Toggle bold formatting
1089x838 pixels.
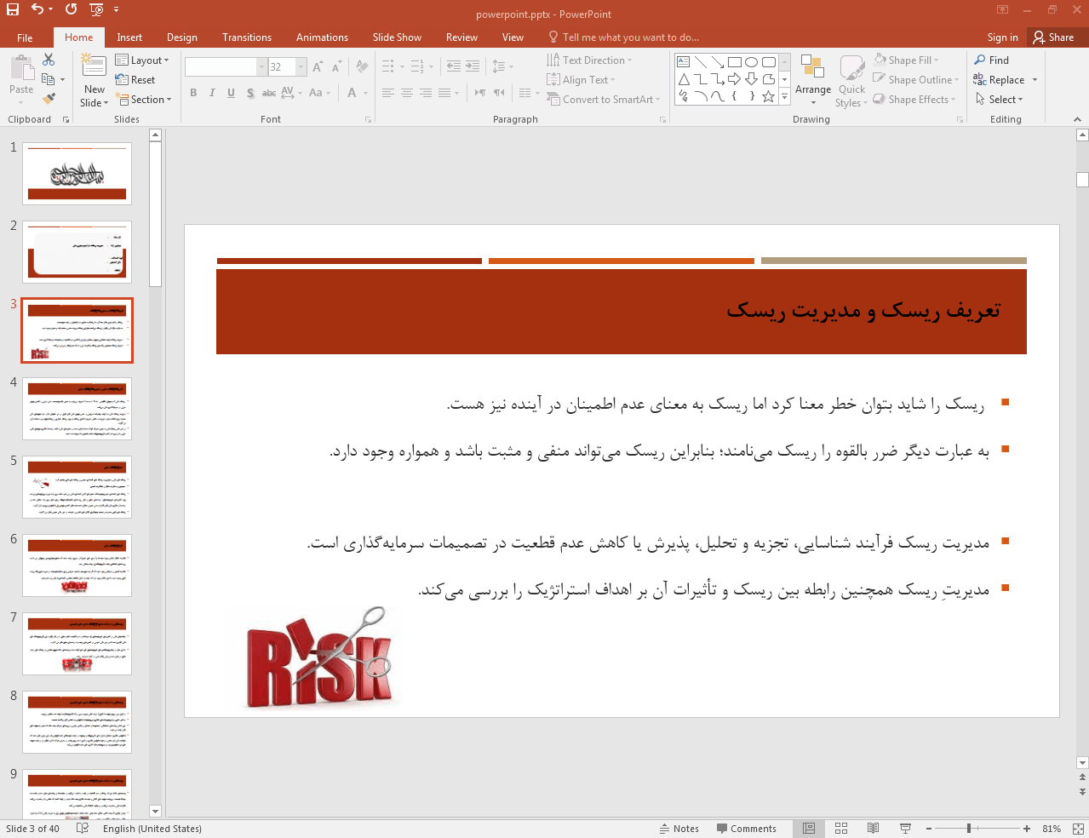click(x=192, y=92)
